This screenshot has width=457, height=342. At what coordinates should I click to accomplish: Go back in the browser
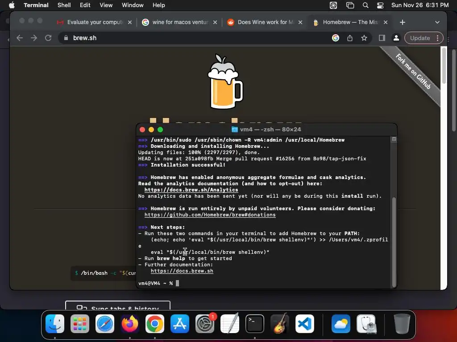[x=20, y=38]
